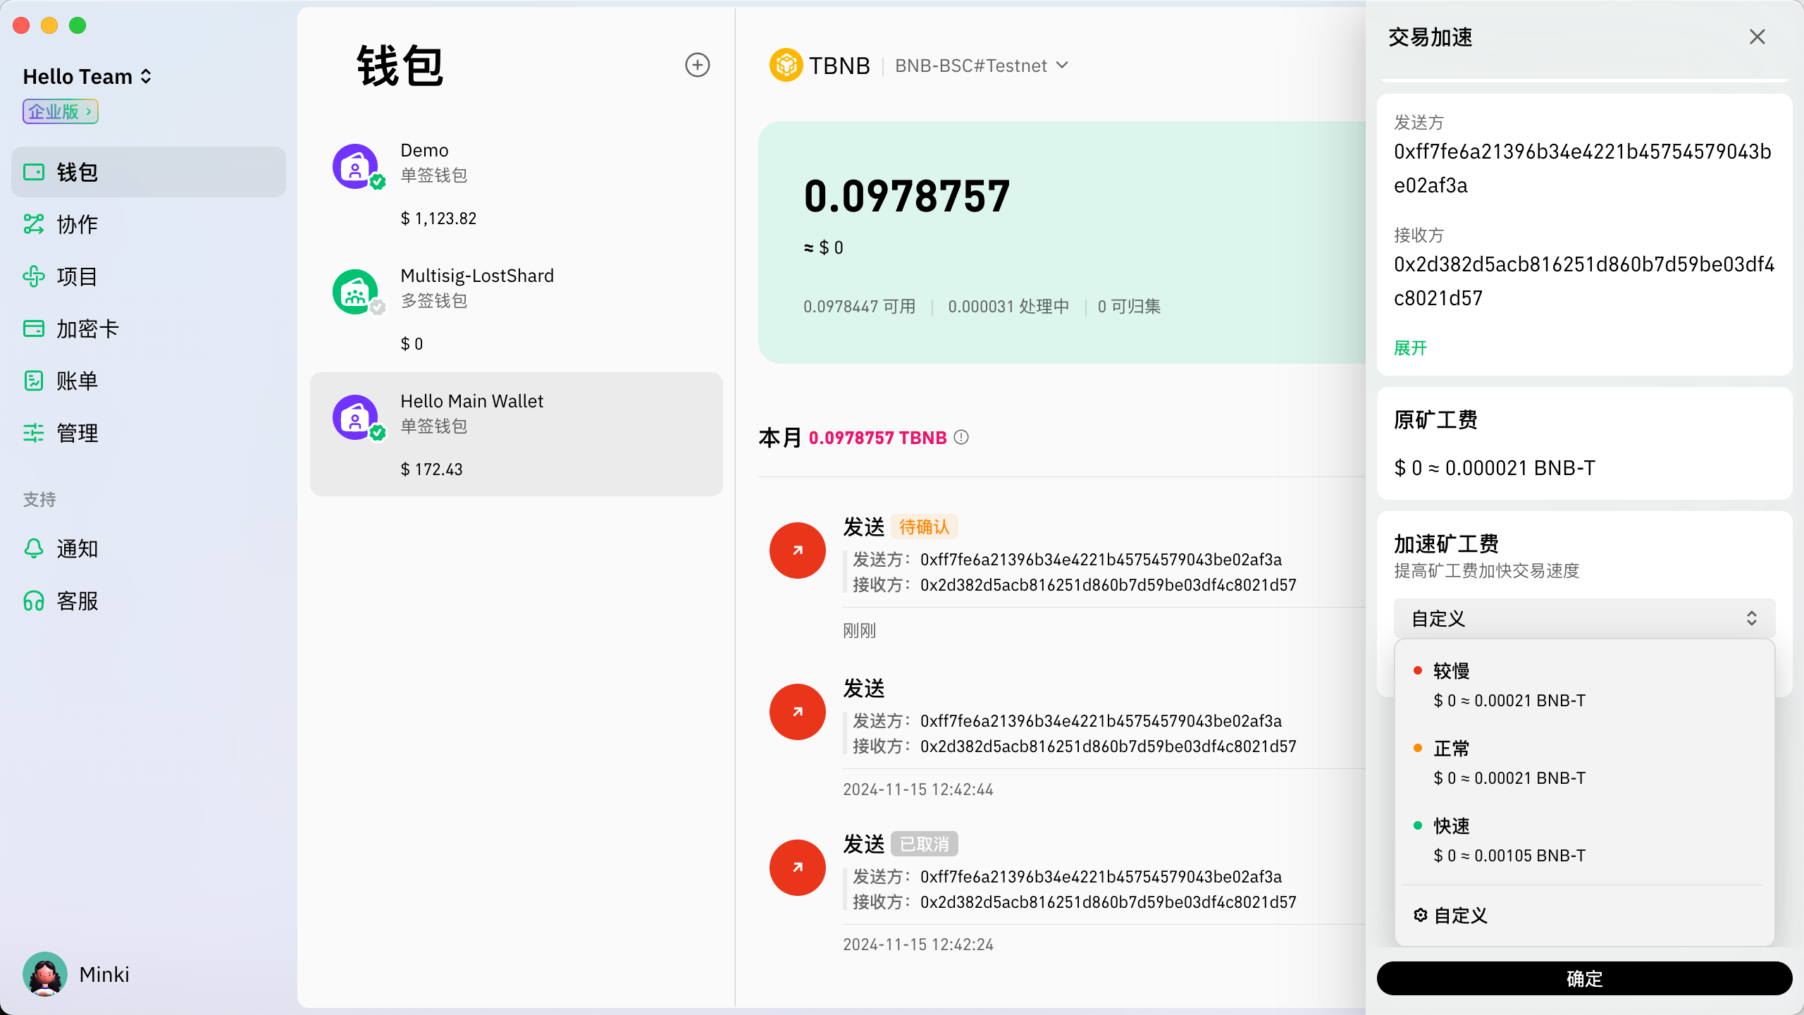Click the info icon next to monthly TBNB
Screen dimensions: 1804x1015
click(x=961, y=438)
